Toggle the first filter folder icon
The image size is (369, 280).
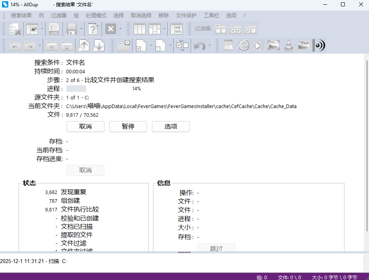pyautogui.click(x=221, y=29)
